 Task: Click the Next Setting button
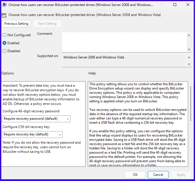(47, 24)
